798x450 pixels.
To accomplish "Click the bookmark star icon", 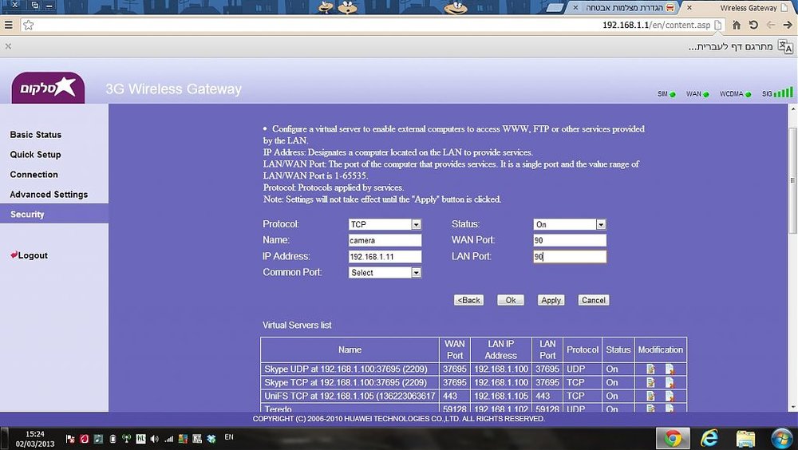I will [x=29, y=25].
